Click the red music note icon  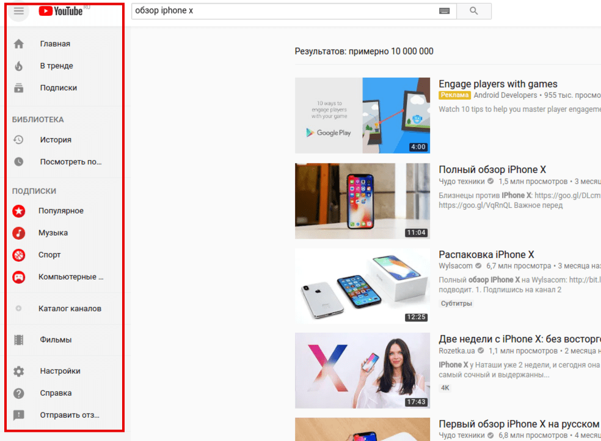click(x=18, y=233)
